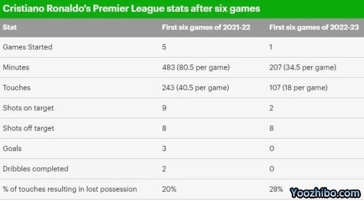This screenshot has width=364, height=201.
Task: Click the Shots on target label
Action: [28, 108]
